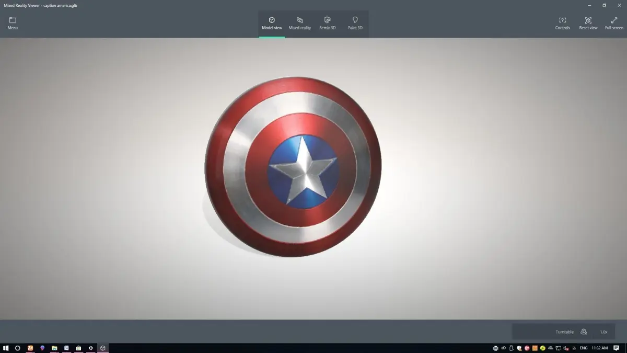Toggle the Turntable rotation icon
The width and height of the screenshot is (627, 353).
(584, 332)
